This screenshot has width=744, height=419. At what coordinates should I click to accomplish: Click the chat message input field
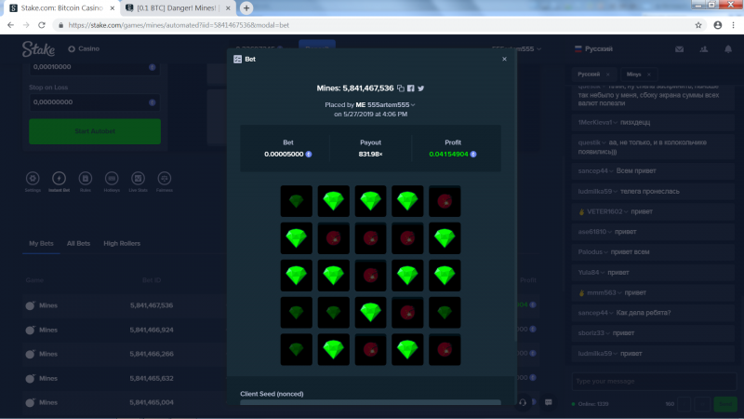click(x=654, y=381)
